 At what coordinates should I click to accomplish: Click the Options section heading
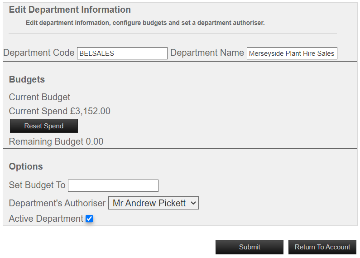pos(26,166)
